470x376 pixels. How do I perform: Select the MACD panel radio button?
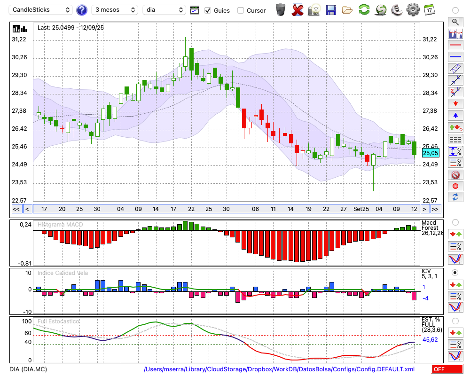(455, 222)
